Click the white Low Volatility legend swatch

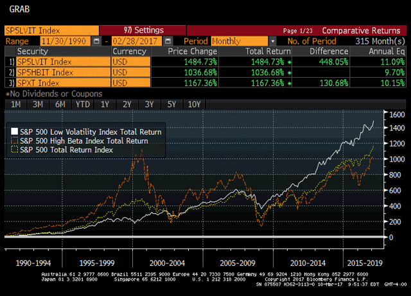pyautogui.click(x=14, y=132)
